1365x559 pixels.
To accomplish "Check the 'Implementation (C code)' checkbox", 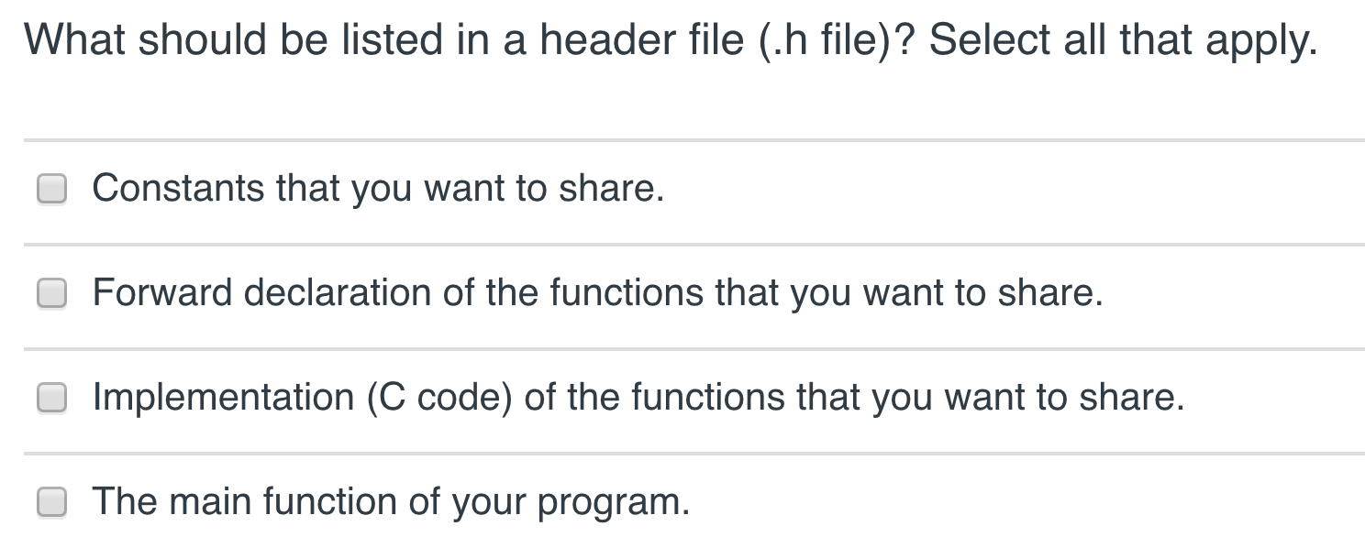I will (x=51, y=398).
